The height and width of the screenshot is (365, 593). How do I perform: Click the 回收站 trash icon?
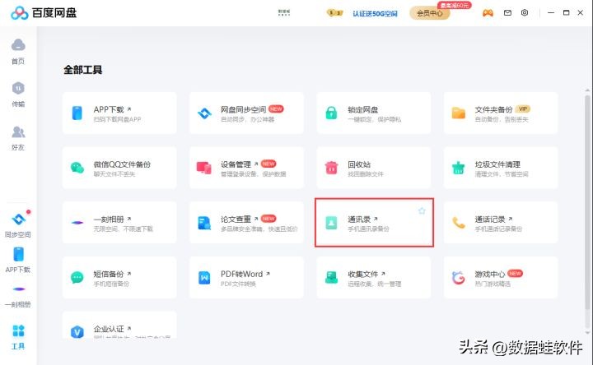click(x=331, y=168)
